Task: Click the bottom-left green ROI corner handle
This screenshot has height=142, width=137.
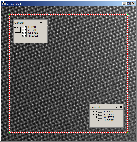Action: coord(9,133)
